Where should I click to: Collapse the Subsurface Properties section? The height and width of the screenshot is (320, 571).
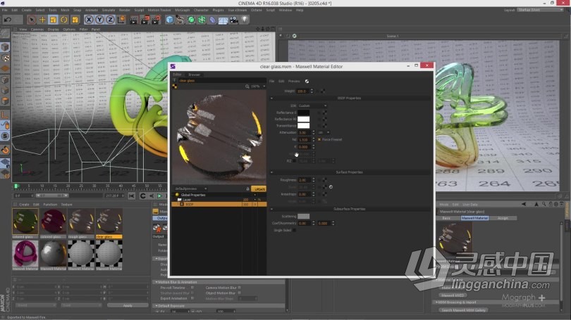pyautogui.click(x=271, y=209)
